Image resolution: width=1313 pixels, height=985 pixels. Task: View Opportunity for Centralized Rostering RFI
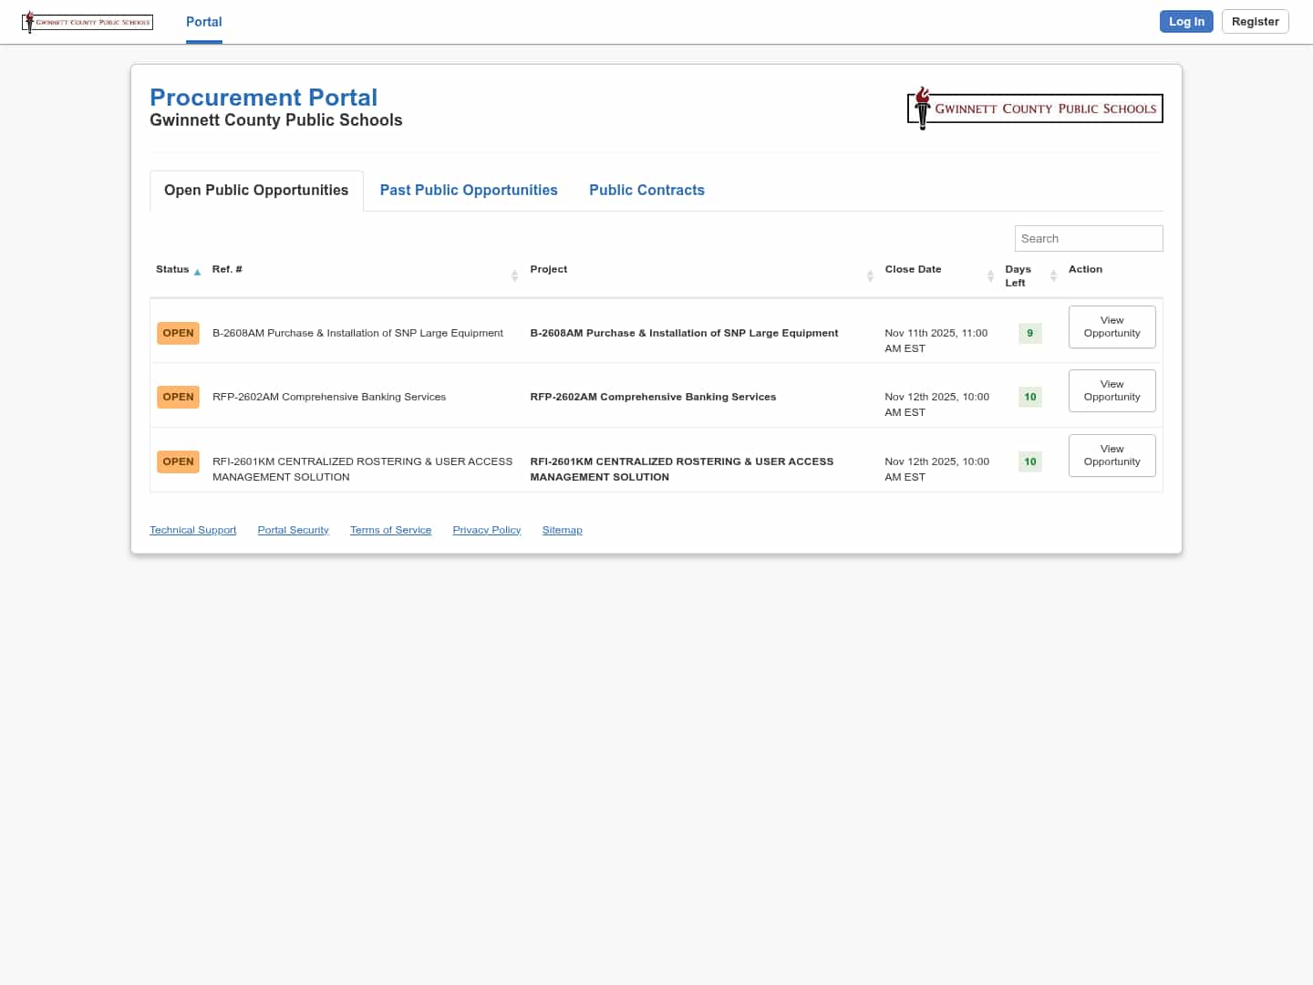pos(1111,455)
